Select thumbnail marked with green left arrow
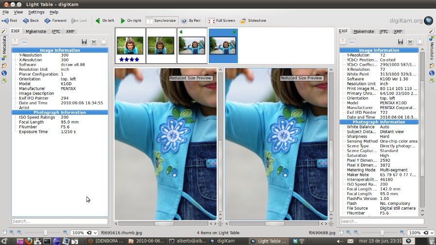This screenshot has height=245, width=436. 192,46
